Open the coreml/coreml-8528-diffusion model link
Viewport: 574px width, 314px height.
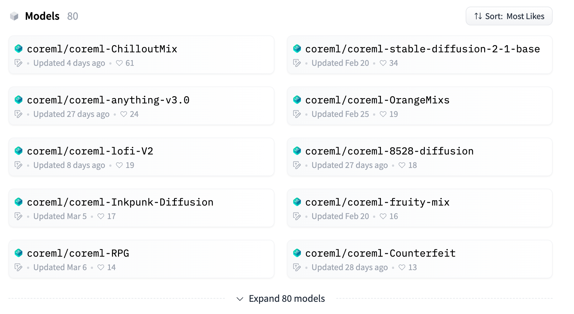point(389,151)
